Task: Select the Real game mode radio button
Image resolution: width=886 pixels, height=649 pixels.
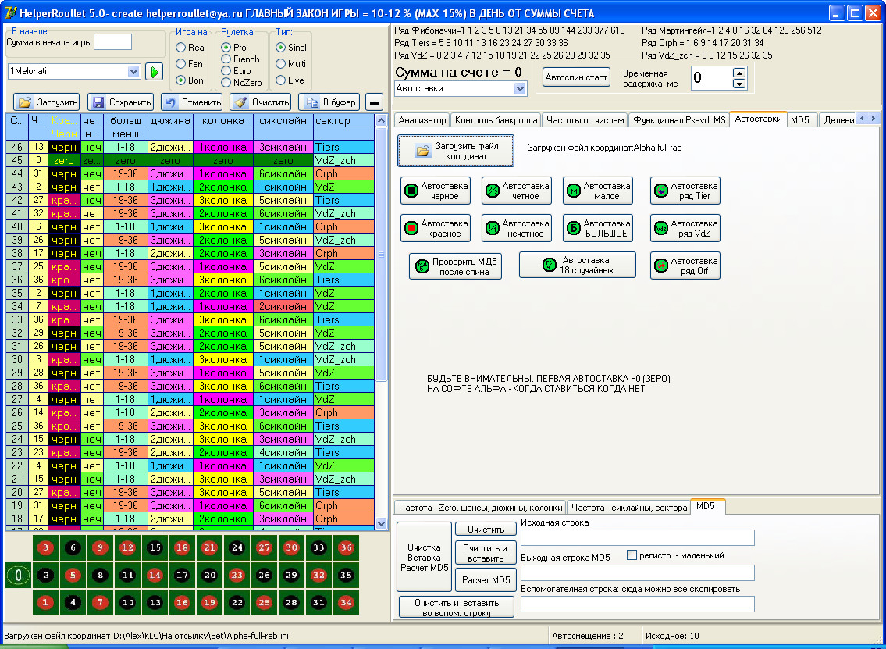Action: (x=181, y=48)
